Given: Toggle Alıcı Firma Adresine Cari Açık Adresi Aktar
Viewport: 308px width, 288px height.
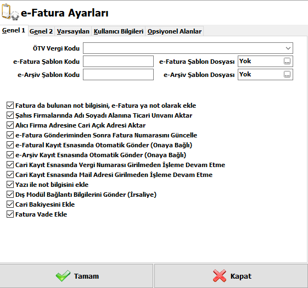Looking at the screenshot, I should pos(10,125).
